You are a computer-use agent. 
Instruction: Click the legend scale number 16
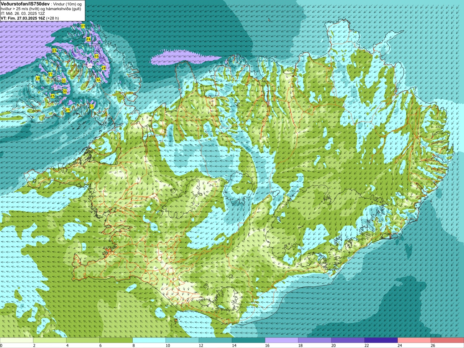[267, 345]
